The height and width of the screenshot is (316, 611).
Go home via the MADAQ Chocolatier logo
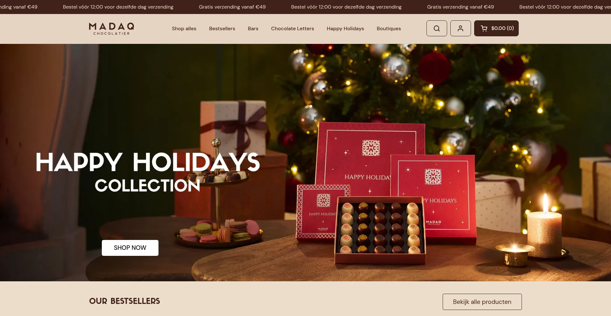111,29
